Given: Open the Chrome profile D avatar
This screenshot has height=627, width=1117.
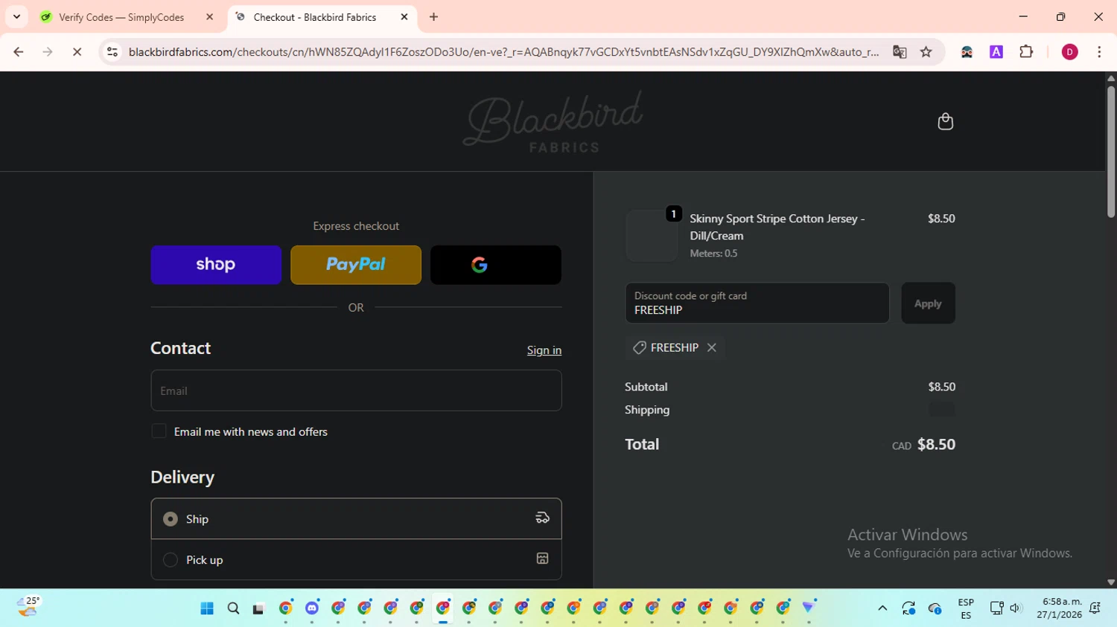Looking at the screenshot, I should pos(1069,51).
